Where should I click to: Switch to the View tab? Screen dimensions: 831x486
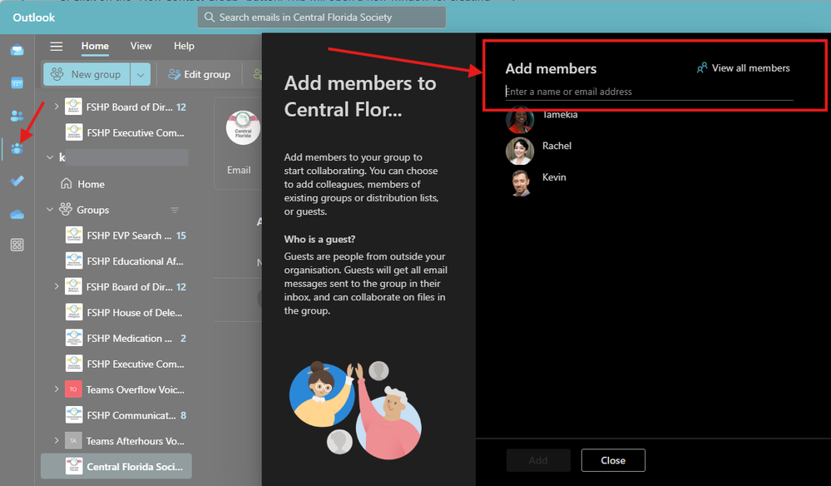click(x=141, y=46)
